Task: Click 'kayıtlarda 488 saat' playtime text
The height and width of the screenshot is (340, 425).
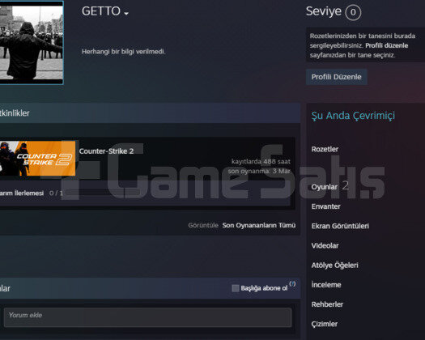Action: [x=261, y=162]
